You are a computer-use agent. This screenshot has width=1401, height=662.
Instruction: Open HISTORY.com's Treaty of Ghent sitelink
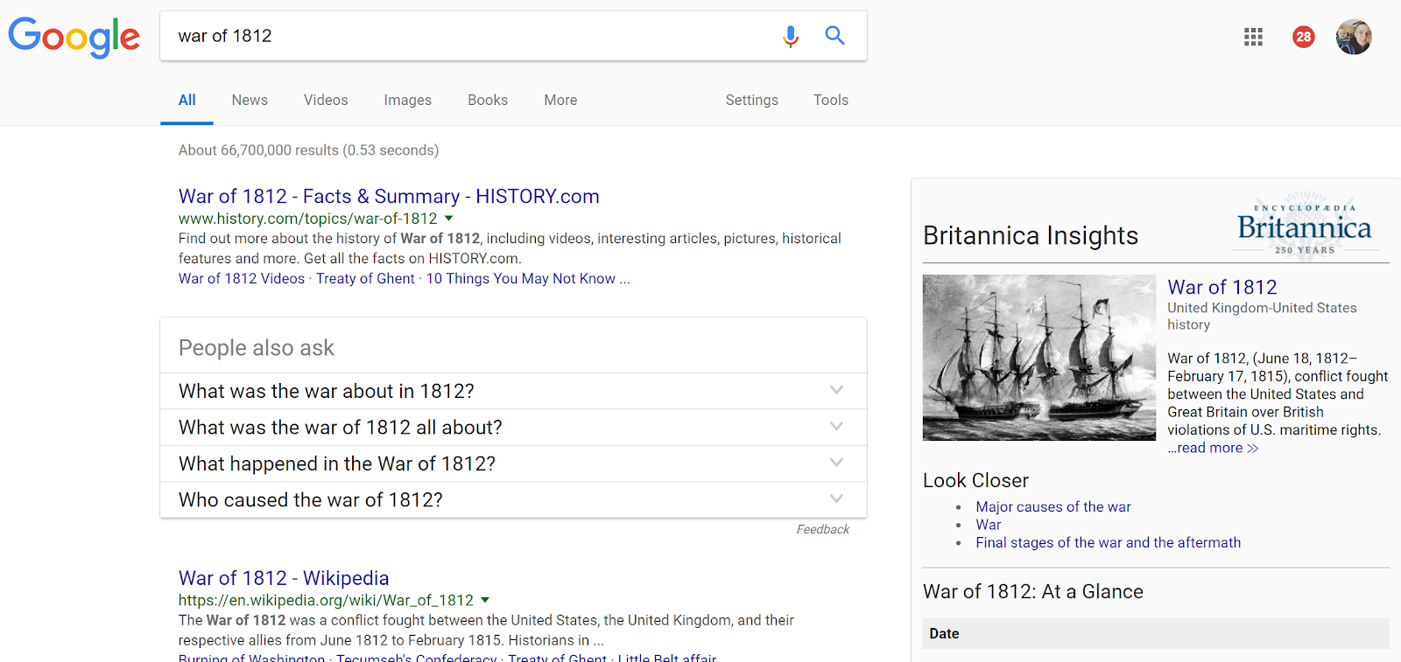pyautogui.click(x=365, y=279)
